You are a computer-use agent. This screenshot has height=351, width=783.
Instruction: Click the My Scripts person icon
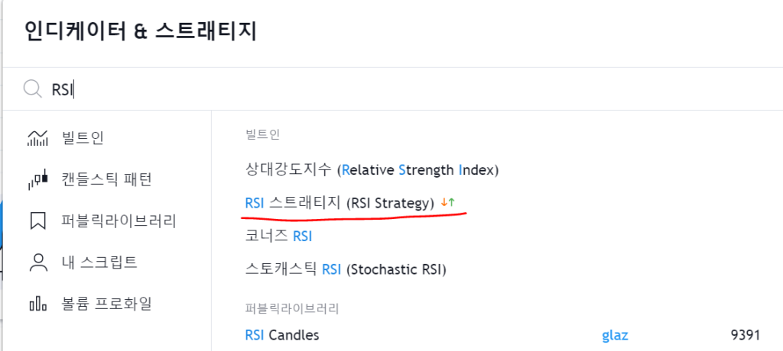(37, 262)
